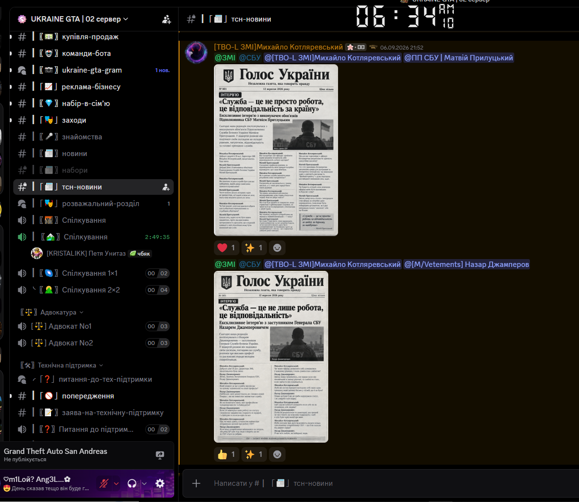The width and height of the screenshot is (579, 502).
Task: Toggle sparkles reaction on second post
Action: point(254,454)
